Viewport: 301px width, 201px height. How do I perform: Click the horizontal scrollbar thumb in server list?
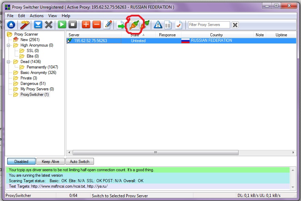(x=156, y=152)
